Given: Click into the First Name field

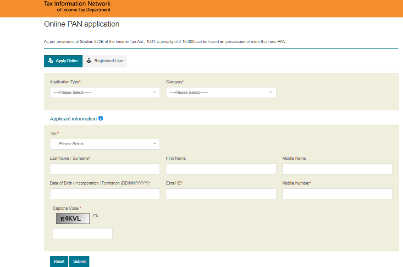Looking at the screenshot, I should (x=221, y=169).
